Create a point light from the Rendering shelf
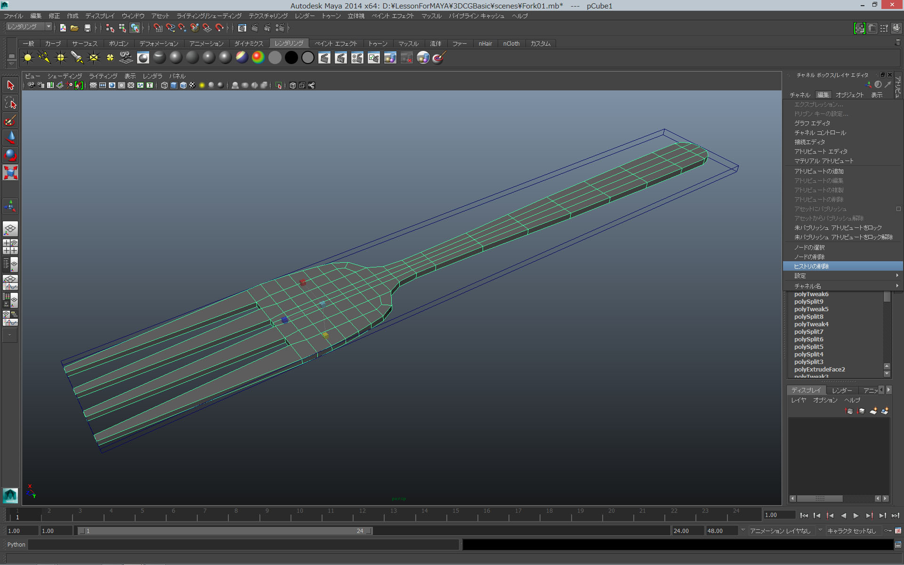Viewport: 904px width, 565px height. [x=60, y=57]
